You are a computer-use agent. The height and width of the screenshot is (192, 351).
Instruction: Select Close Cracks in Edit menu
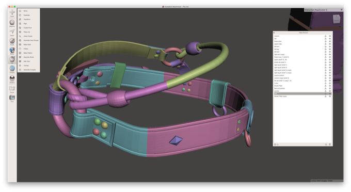[x=28, y=36]
